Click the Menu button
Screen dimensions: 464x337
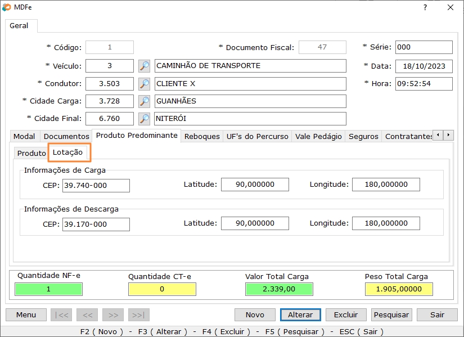(x=26, y=315)
